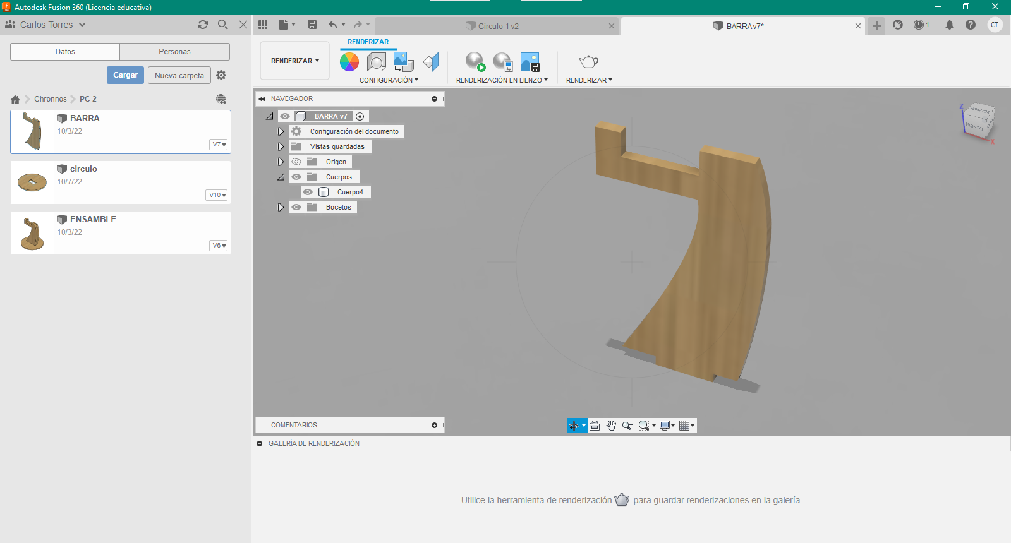Open the circulo V10 version dropdown

(x=217, y=195)
